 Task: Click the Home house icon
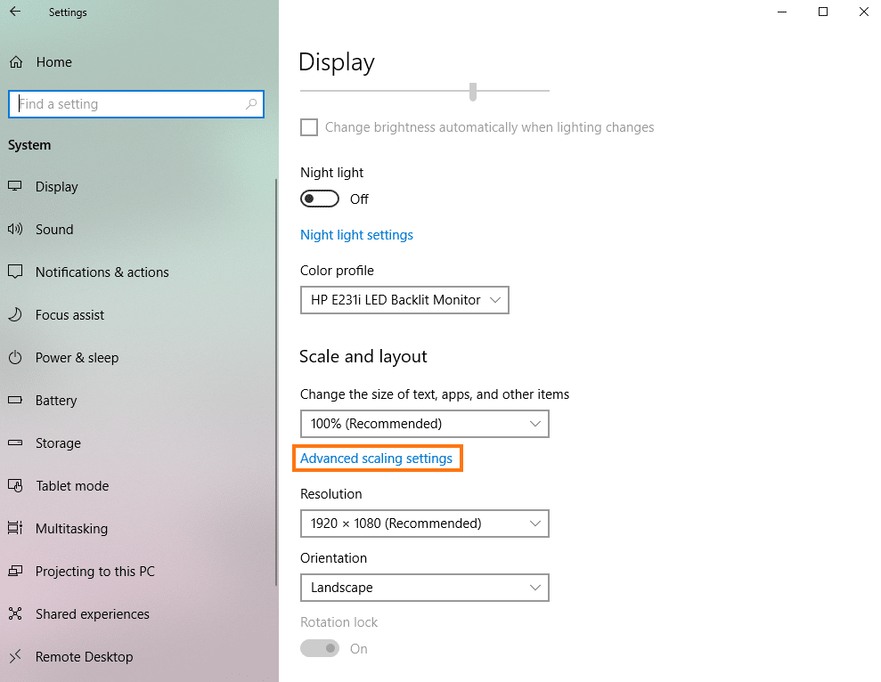[x=16, y=61]
